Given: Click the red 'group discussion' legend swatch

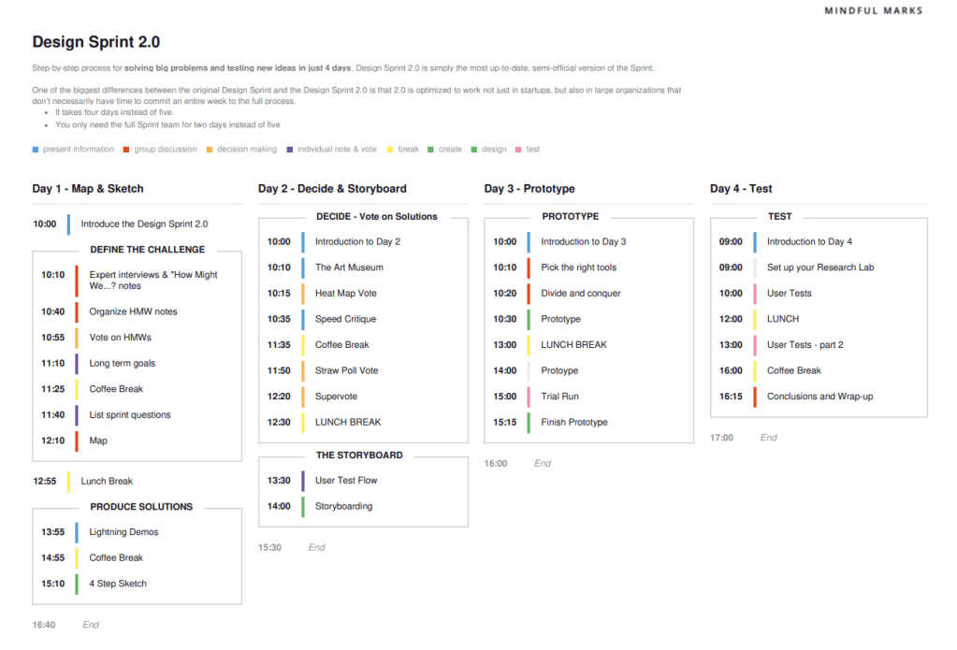Looking at the screenshot, I should click(x=125, y=150).
